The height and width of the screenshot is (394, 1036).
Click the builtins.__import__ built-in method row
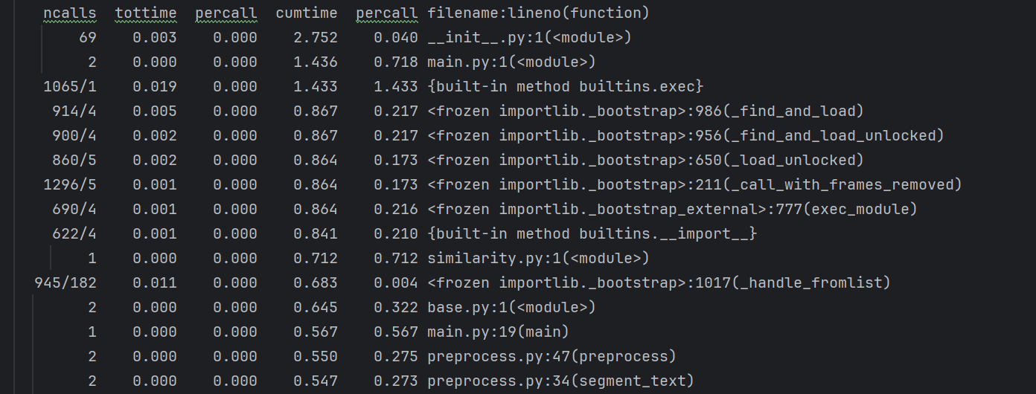pos(592,234)
